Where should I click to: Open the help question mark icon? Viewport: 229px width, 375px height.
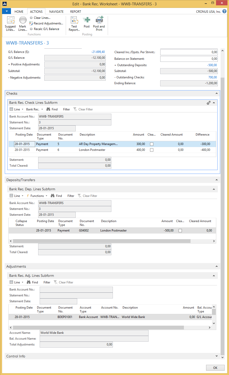pyautogui.click(x=224, y=11)
